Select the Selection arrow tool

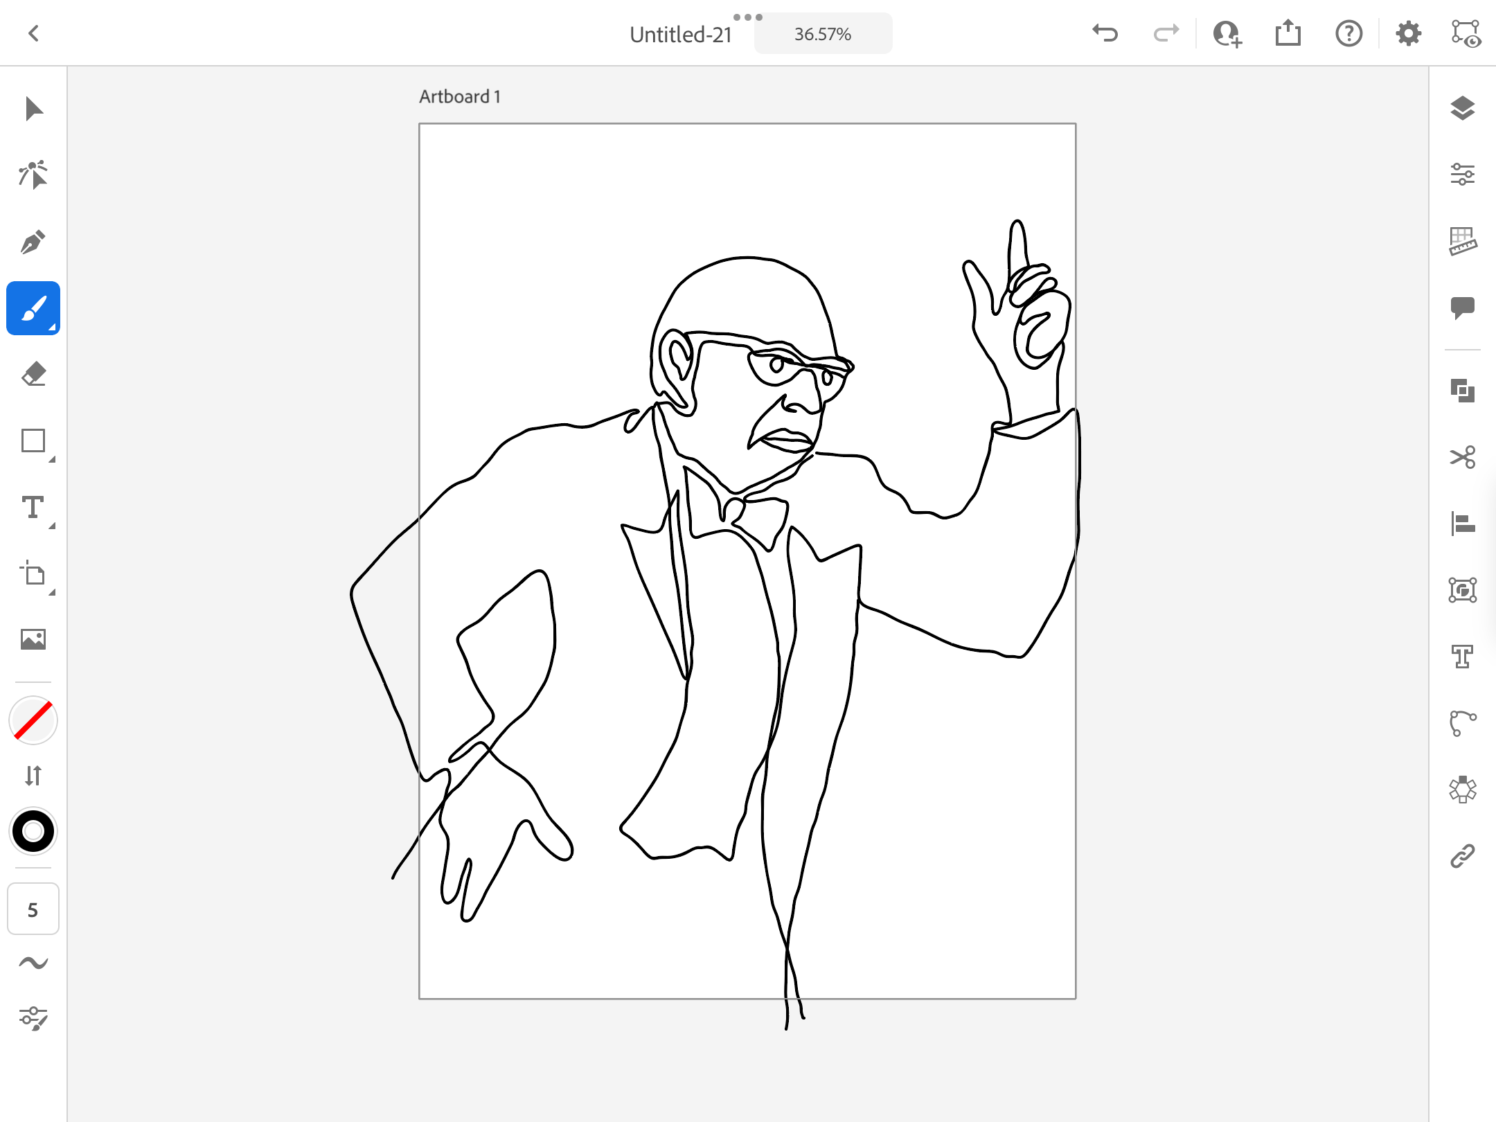click(33, 109)
